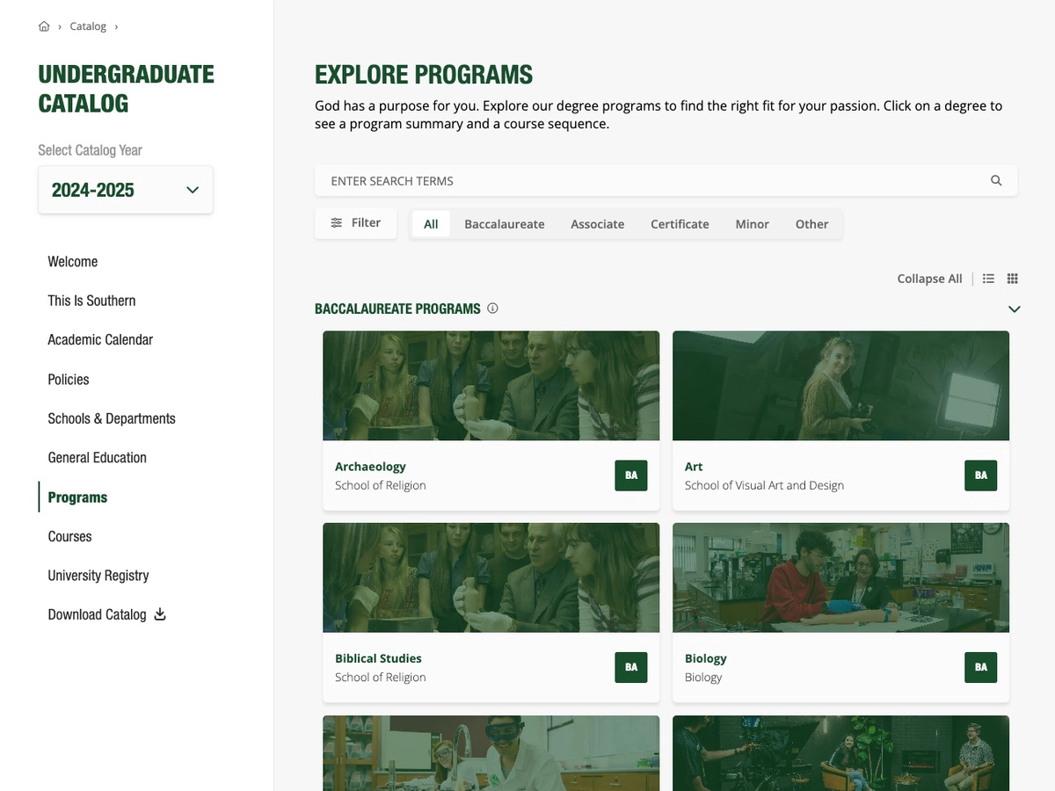This screenshot has height=791, width=1055.
Task: Click School of Visual Art and Design text
Action: [764, 485]
